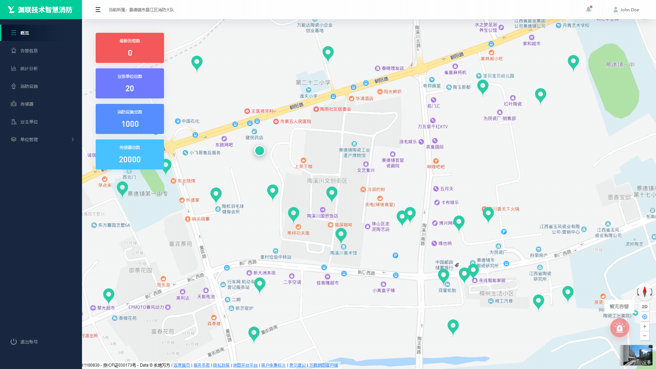Click the red alarm siren button
The height and width of the screenshot is (369, 656).
tap(619, 328)
